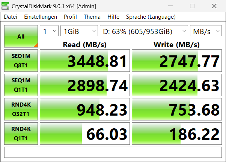Click the empty comment field at bottom

pyautogui.click(x=113, y=152)
